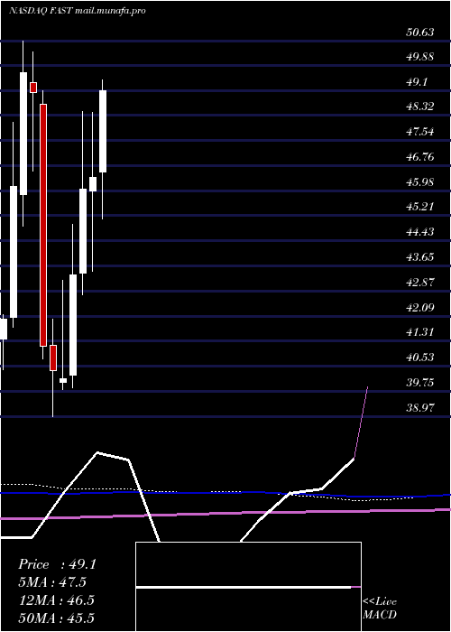Click the 41.31 price axis label
The width and height of the screenshot is (451, 632).
coord(420,332)
